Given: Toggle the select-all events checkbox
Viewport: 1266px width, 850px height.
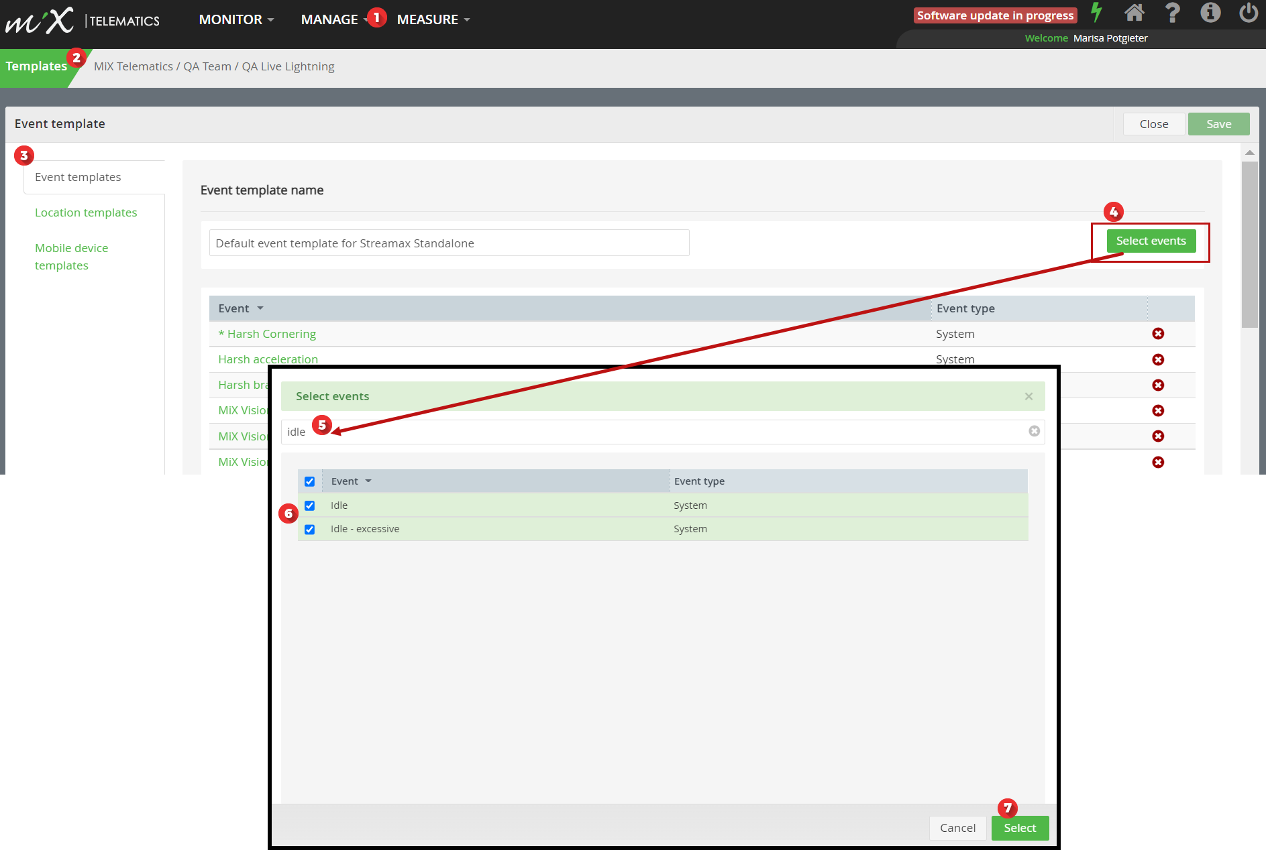Looking at the screenshot, I should [x=309, y=481].
